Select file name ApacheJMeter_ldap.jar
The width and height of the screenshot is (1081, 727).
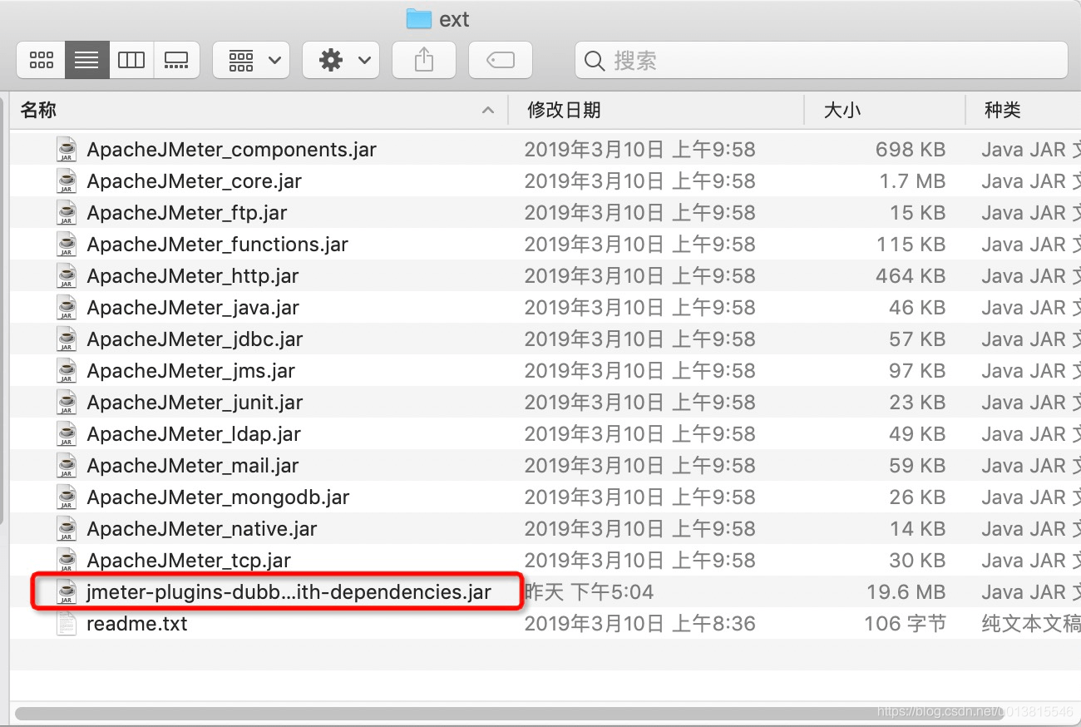pyautogui.click(x=194, y=434)
